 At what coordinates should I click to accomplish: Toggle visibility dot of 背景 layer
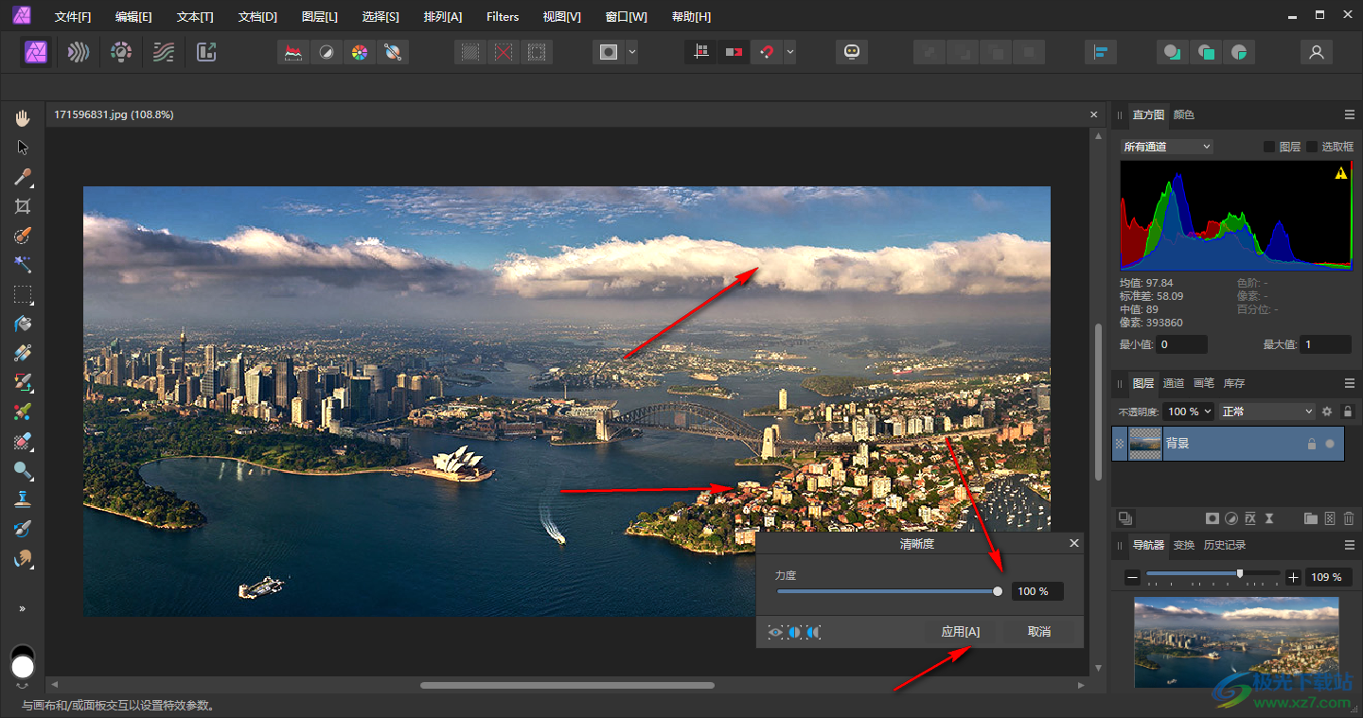[1330, 444]
